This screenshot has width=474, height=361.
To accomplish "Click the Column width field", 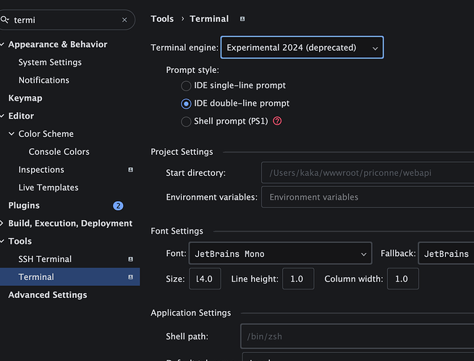I will click(403, 279).
